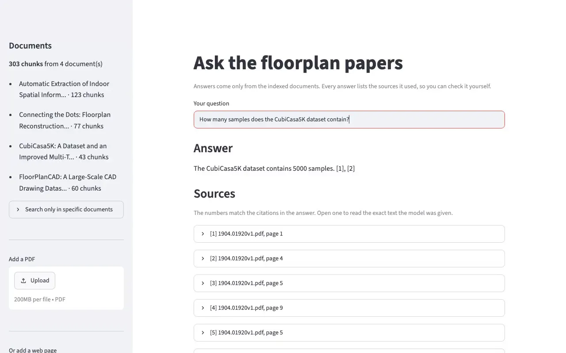
Task: Click the Or add a web page label
Action: (x=33, y=350)
